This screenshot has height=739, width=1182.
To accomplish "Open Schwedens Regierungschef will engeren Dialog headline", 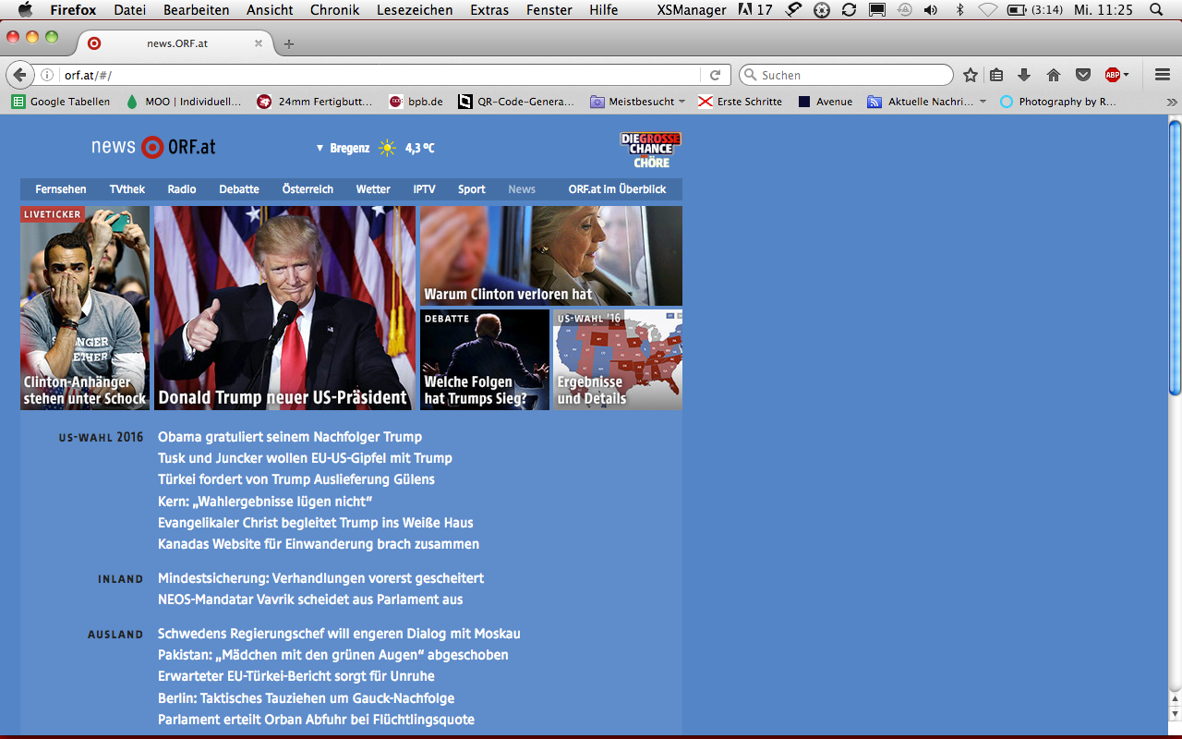I will pos(339,634).
